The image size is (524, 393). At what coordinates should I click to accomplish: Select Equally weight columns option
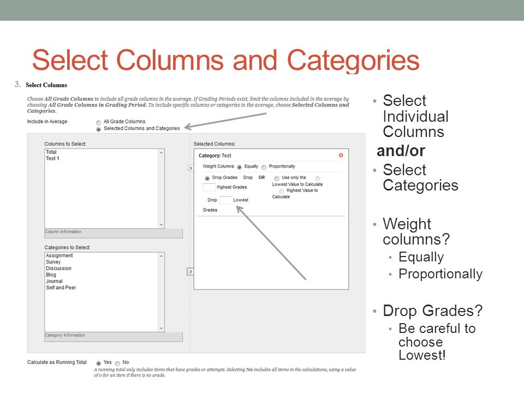pyautogui.click(x=239, y=167)
